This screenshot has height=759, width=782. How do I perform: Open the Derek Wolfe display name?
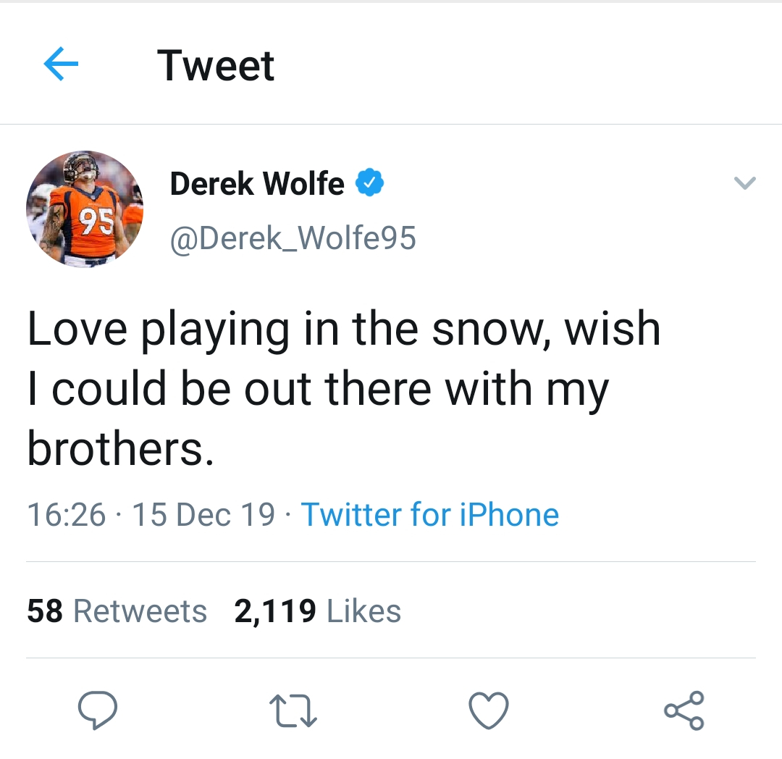pyautogui.click(x=257, y=184)
